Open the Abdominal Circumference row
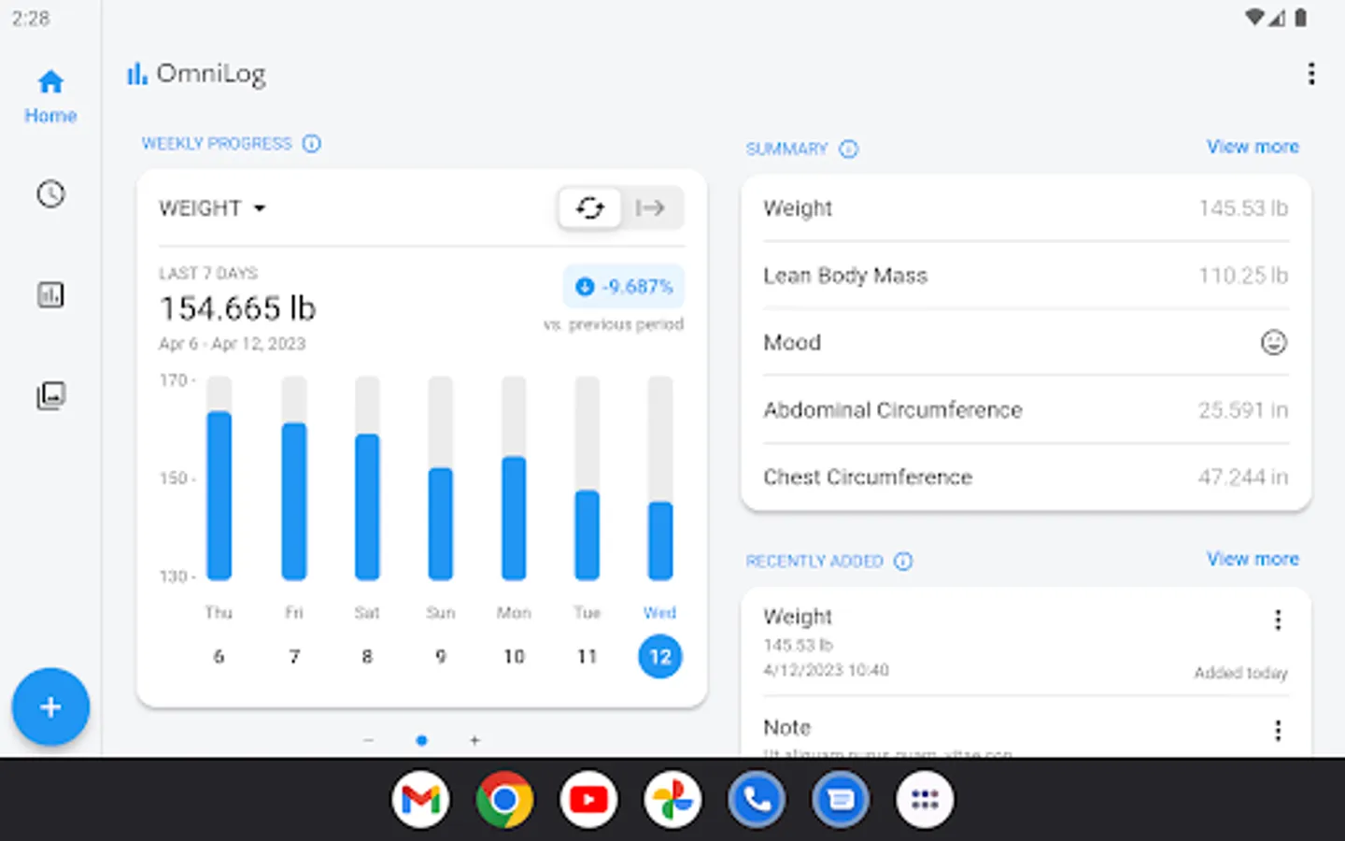Screen dimensions: 1345x841 pos(1026,410)
